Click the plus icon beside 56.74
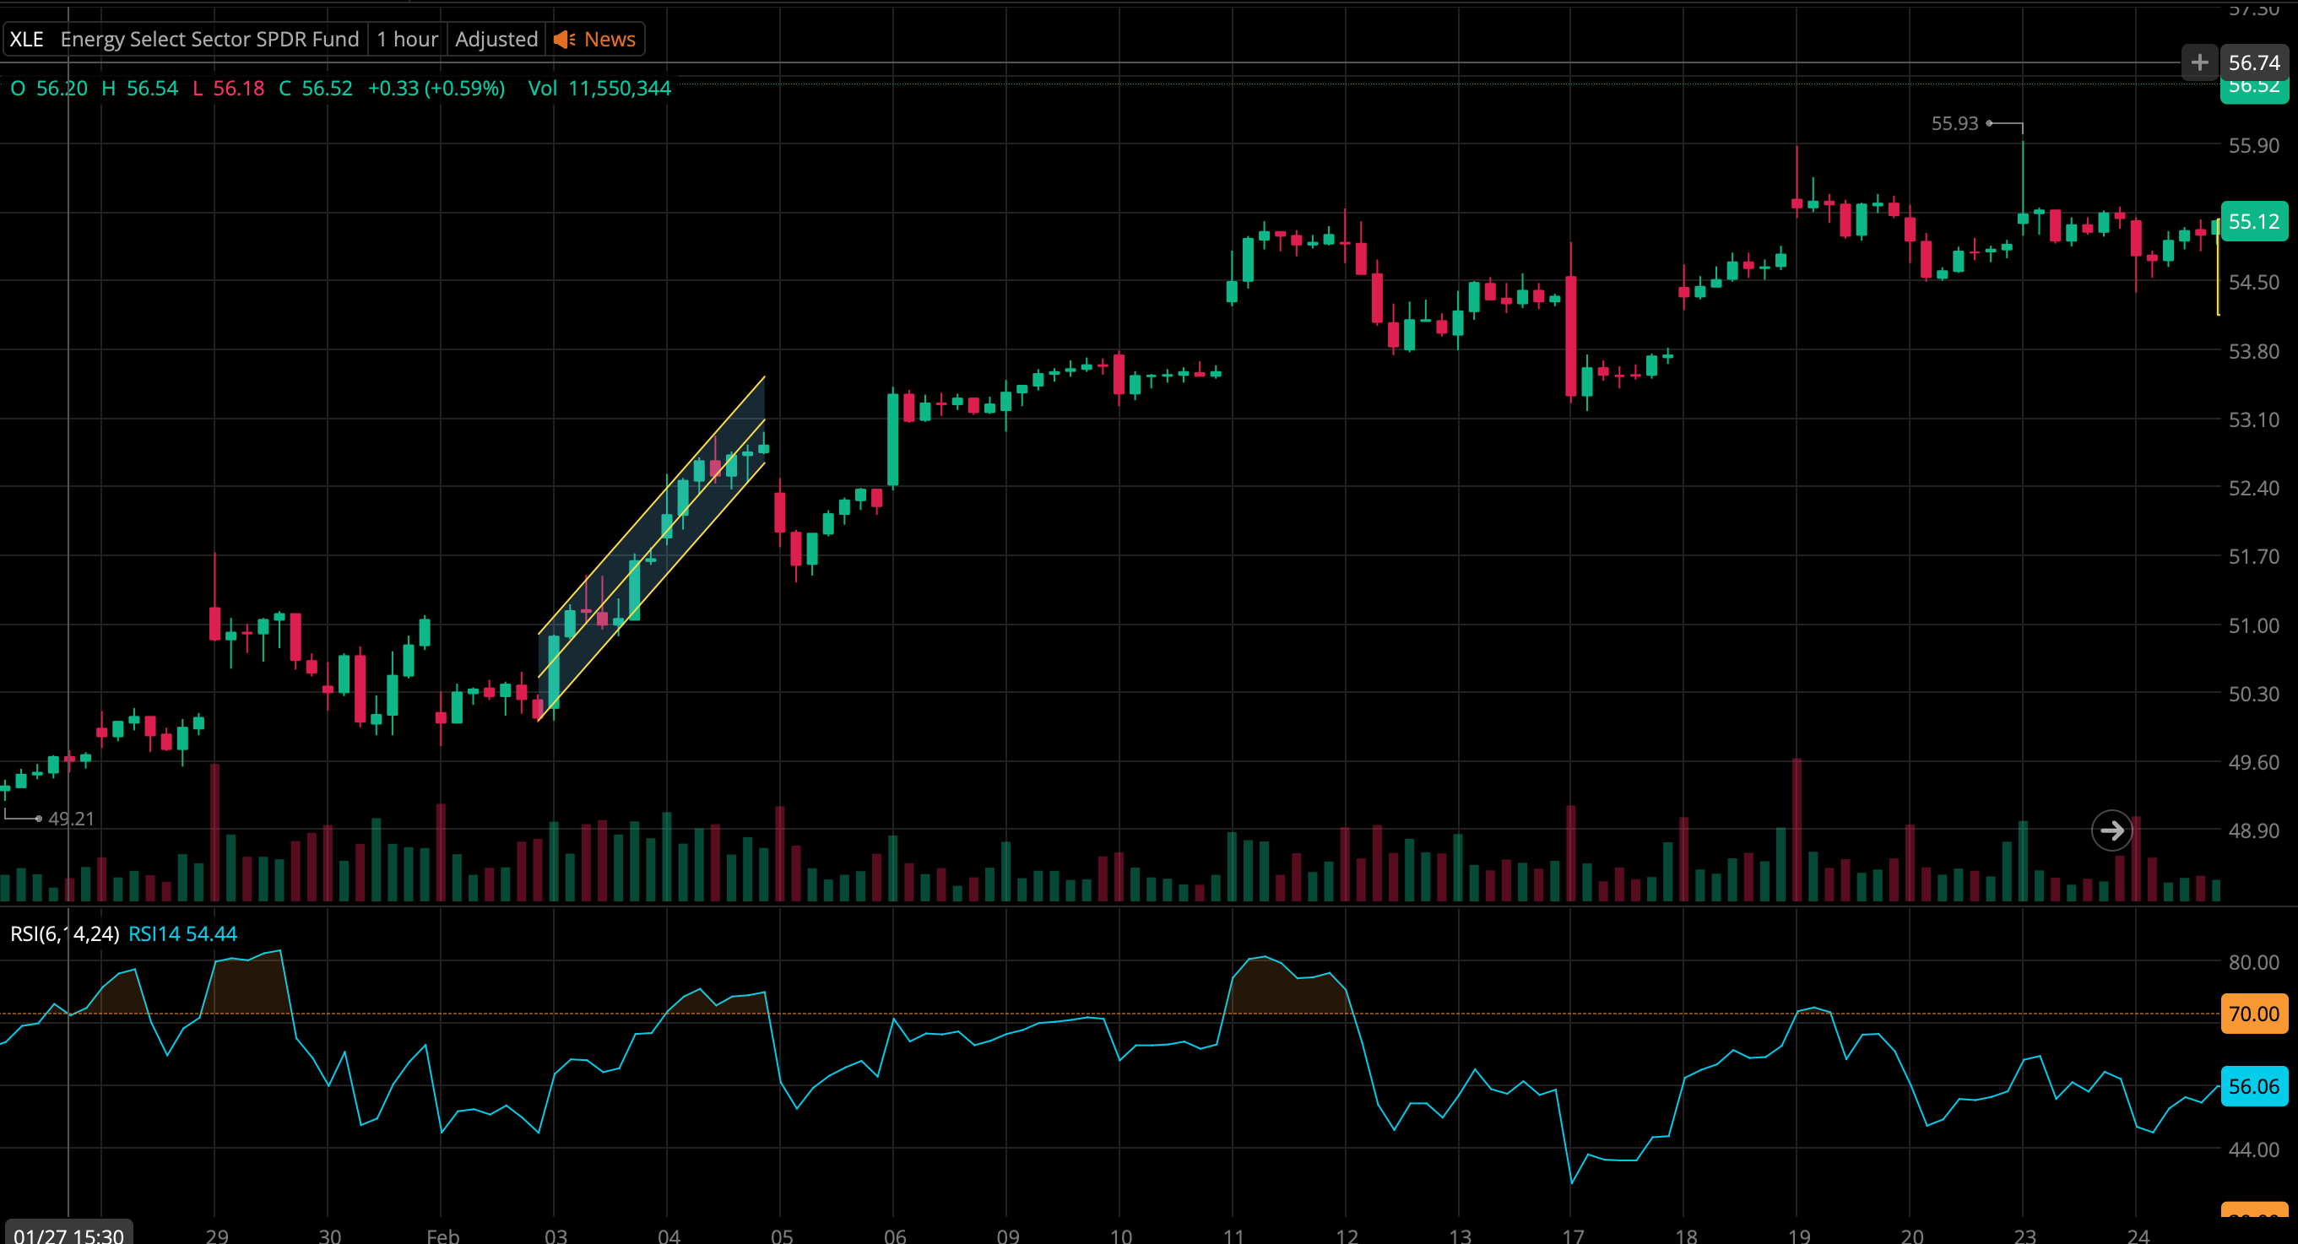 pyautogui.click(x=2199, y=62)
